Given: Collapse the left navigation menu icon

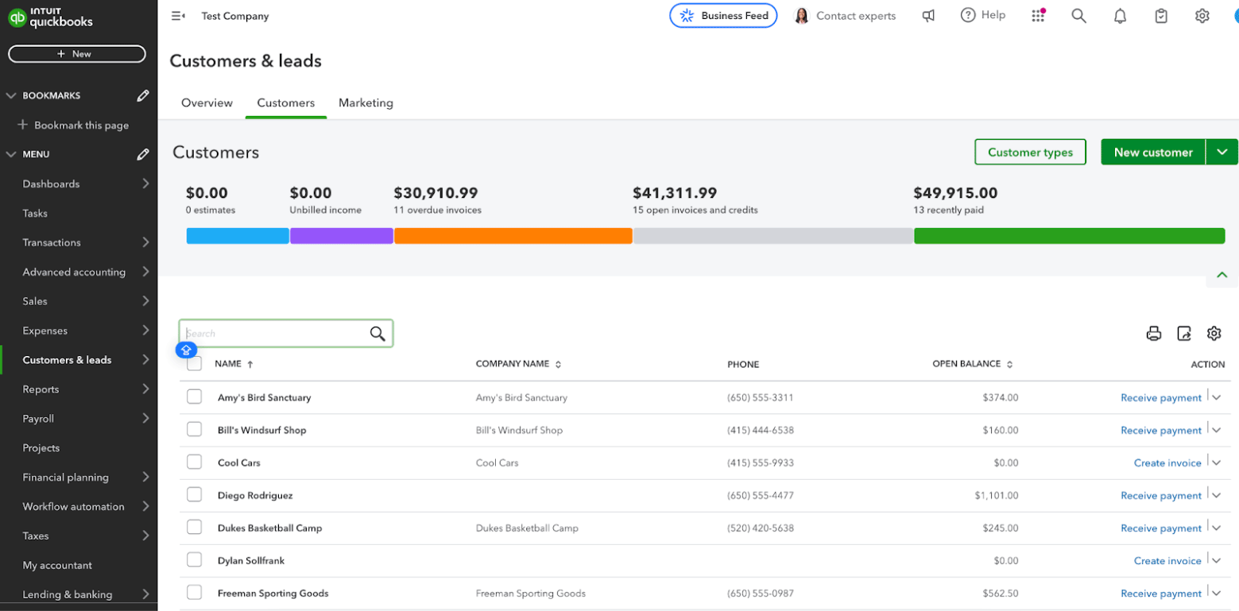Looking at the screenshot, I should [178, 16].
